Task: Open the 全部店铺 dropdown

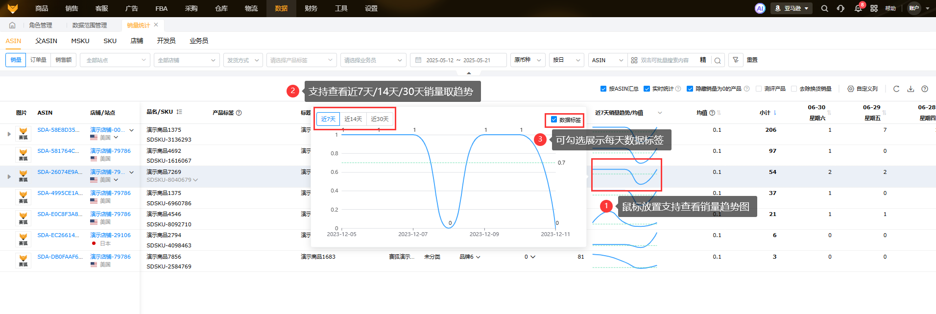Action: (x=187, y=60)
